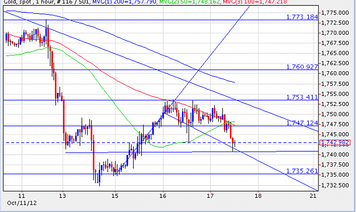Click the 13 date tick on time axis

(63, 196)
